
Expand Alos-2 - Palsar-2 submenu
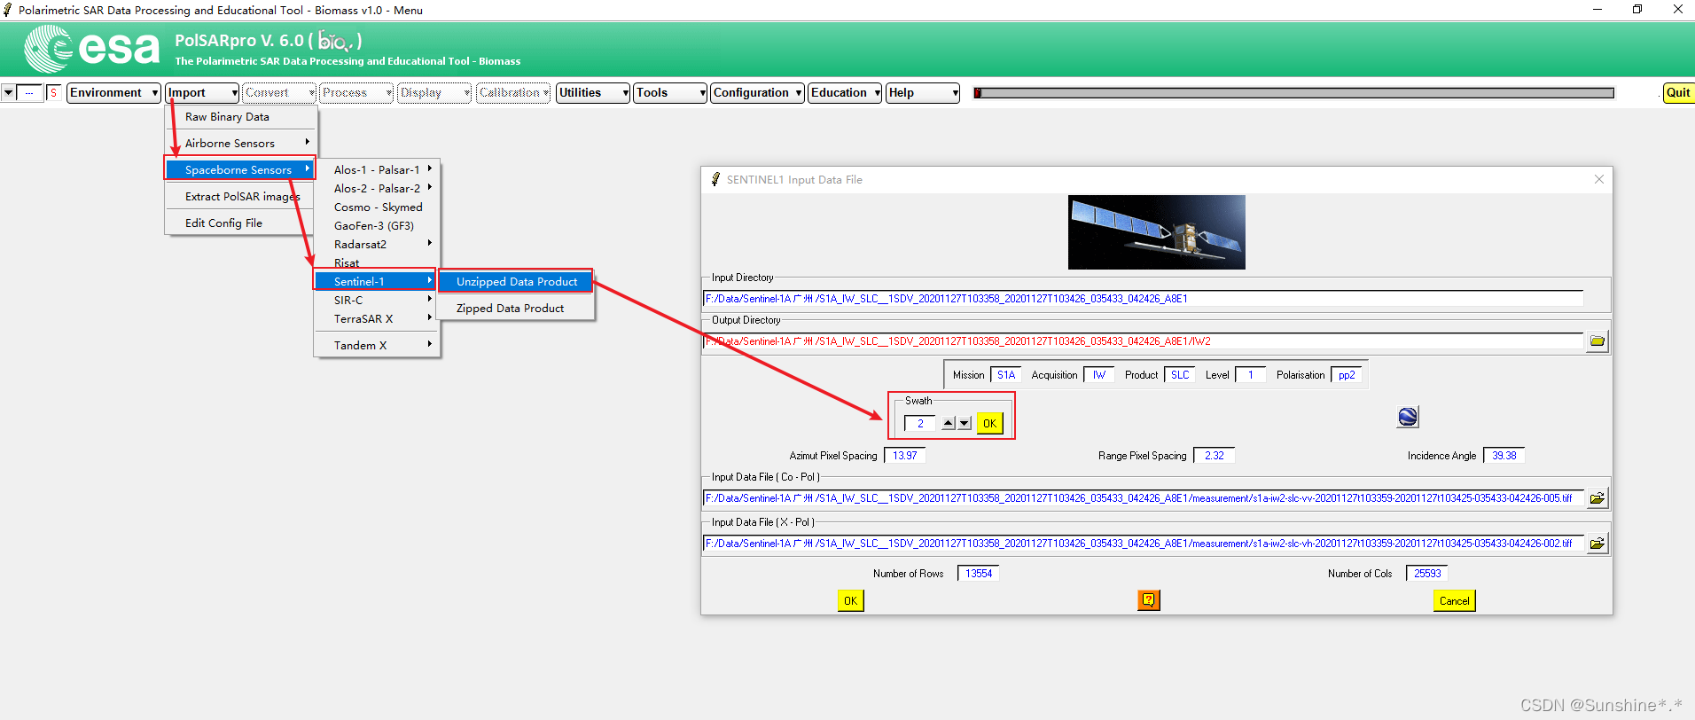pos(377,188)
